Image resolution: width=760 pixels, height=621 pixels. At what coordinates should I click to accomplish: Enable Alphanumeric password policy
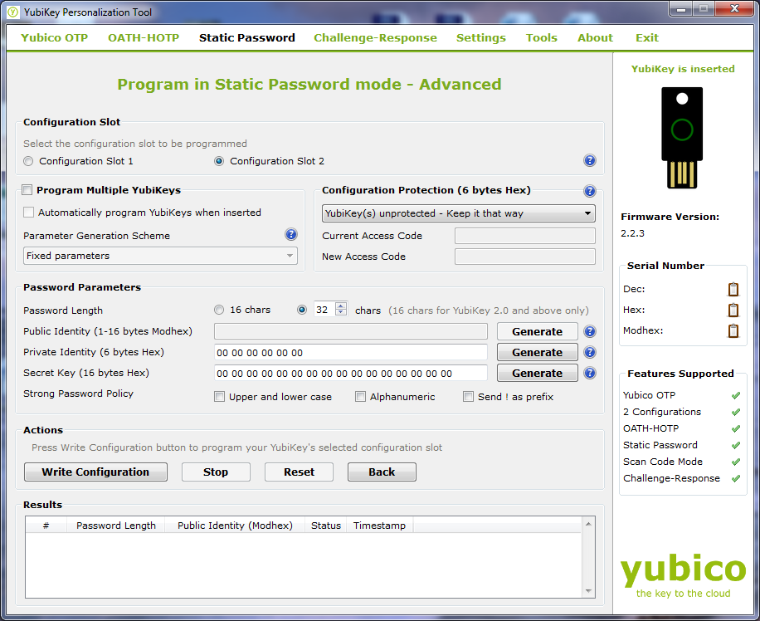click(x=360, y=397)
